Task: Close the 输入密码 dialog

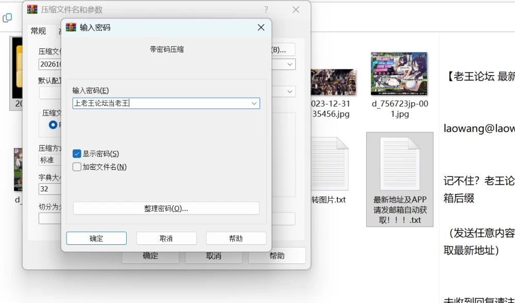Action: tap(261, 27)
